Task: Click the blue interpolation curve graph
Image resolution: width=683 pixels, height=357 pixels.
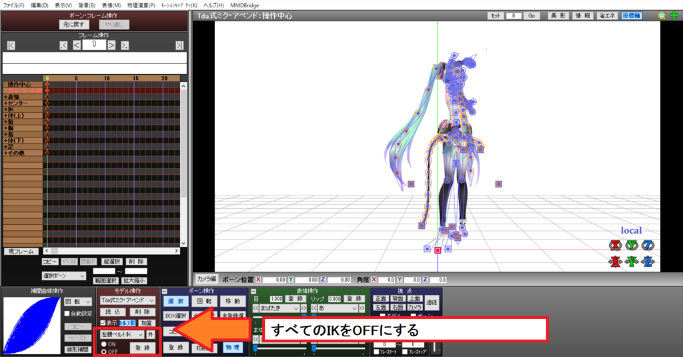Action: (32, 325)
